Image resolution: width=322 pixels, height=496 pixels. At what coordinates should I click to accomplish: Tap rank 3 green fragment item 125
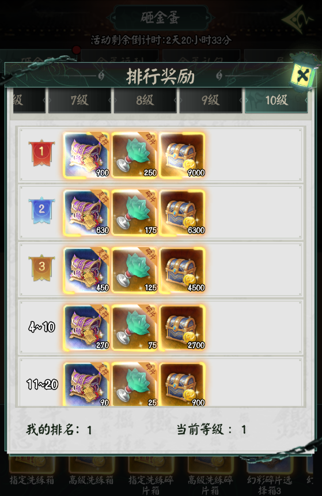coord(134,270)
